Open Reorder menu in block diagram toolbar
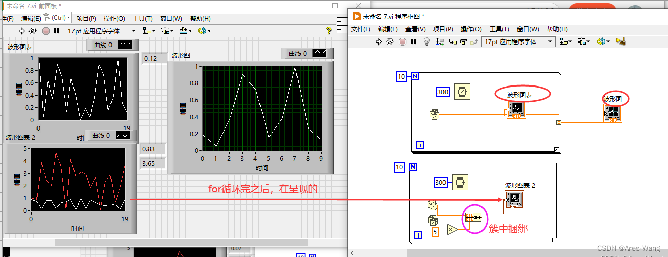The height and width of the screenshot is (257, 668). 603,42
